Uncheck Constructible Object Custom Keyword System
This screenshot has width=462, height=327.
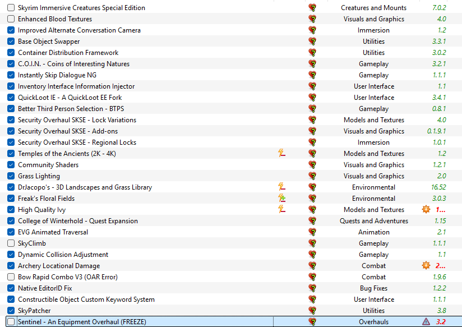11,300
